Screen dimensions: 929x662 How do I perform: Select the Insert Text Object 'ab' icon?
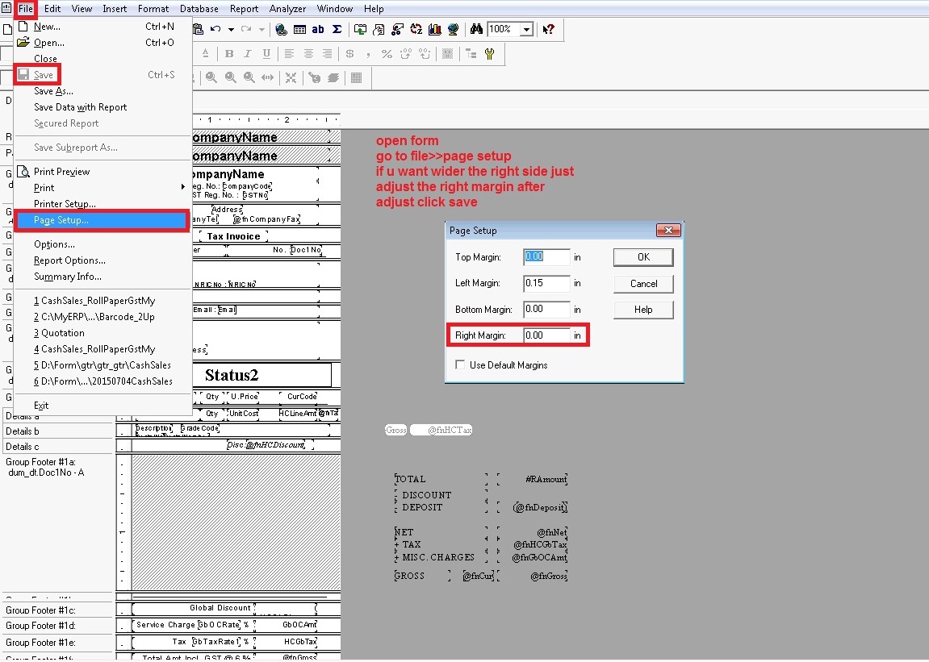[x=318, y=30]
